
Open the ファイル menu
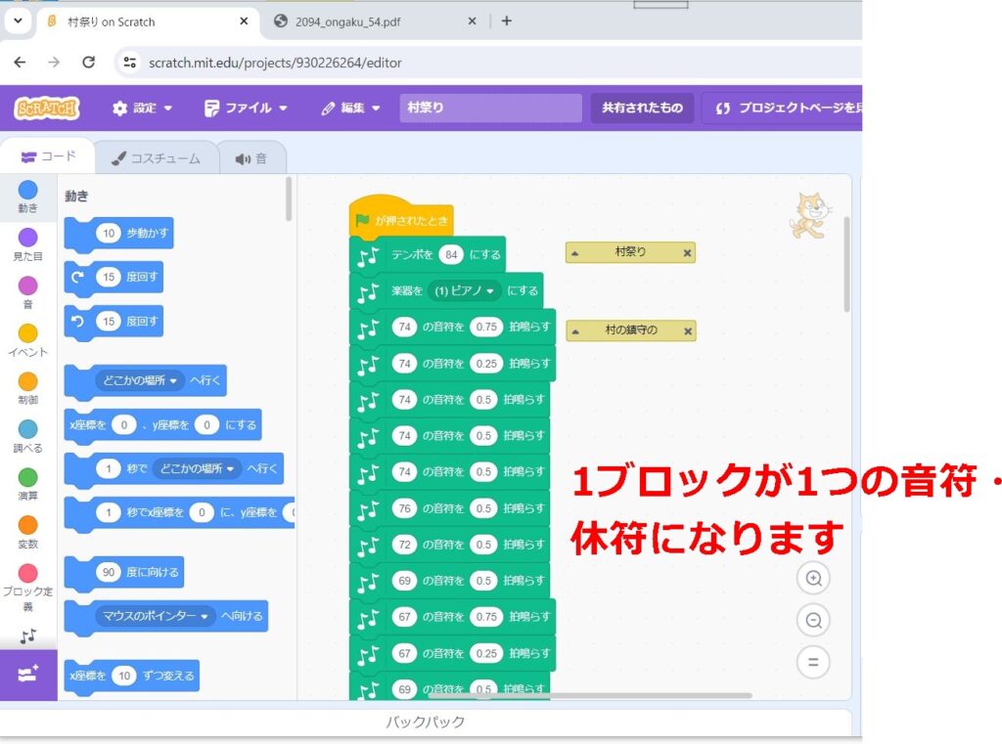246,108
